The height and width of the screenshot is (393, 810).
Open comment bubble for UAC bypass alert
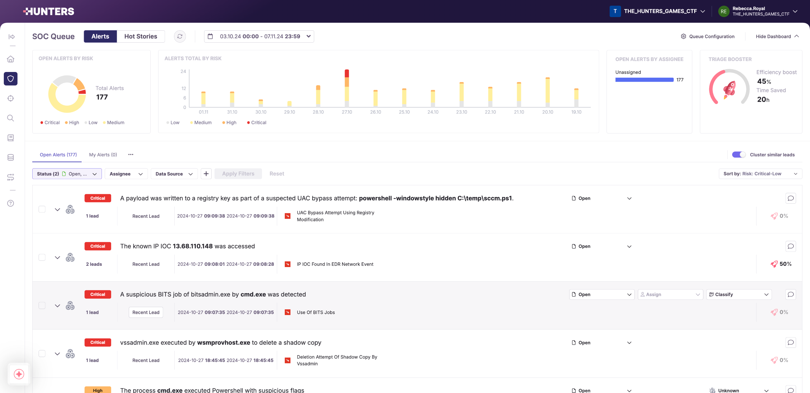[790, 198]
